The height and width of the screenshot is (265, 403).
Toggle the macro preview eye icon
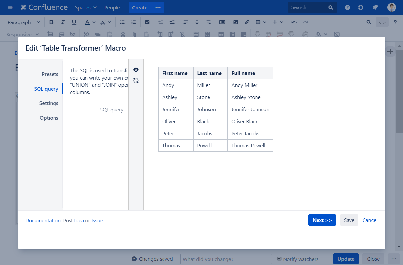tap(136, 69)
